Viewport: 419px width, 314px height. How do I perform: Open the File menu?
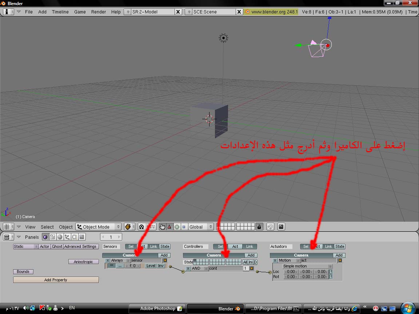coord(29,12)
